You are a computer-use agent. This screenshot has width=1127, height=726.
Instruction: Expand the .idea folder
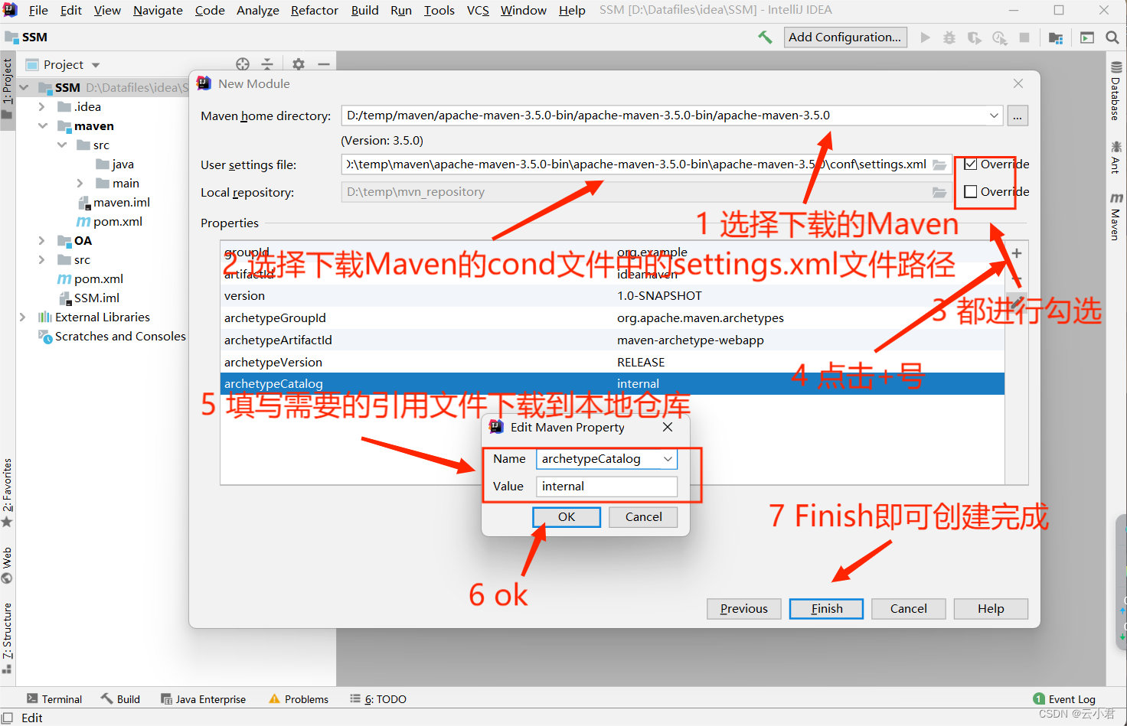(42, 107)
